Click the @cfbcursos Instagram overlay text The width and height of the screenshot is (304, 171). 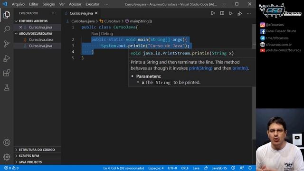click(x=275, y=25)
